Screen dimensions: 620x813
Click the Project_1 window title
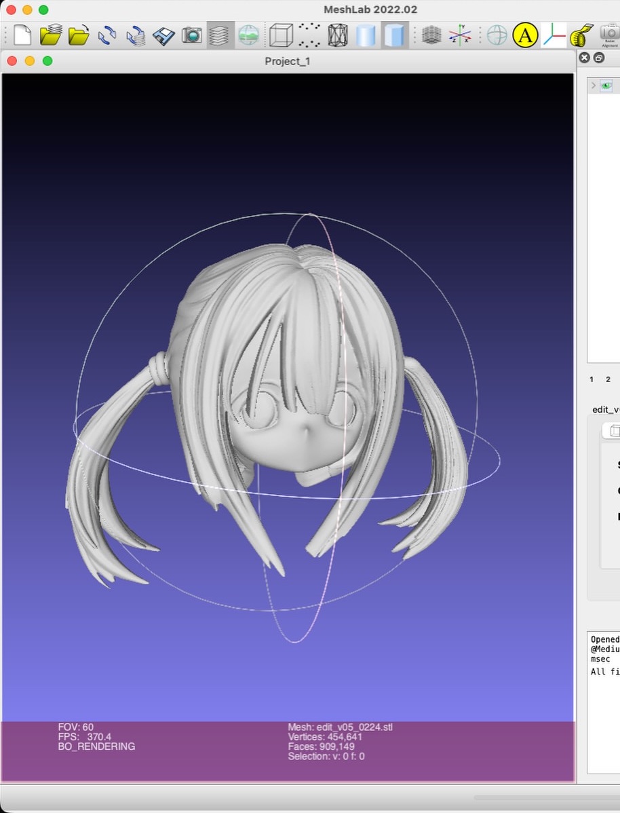pyautogui.click(x=288, y=61)
